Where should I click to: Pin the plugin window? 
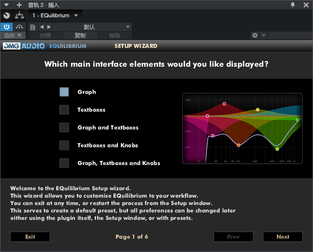pos(293,5)
